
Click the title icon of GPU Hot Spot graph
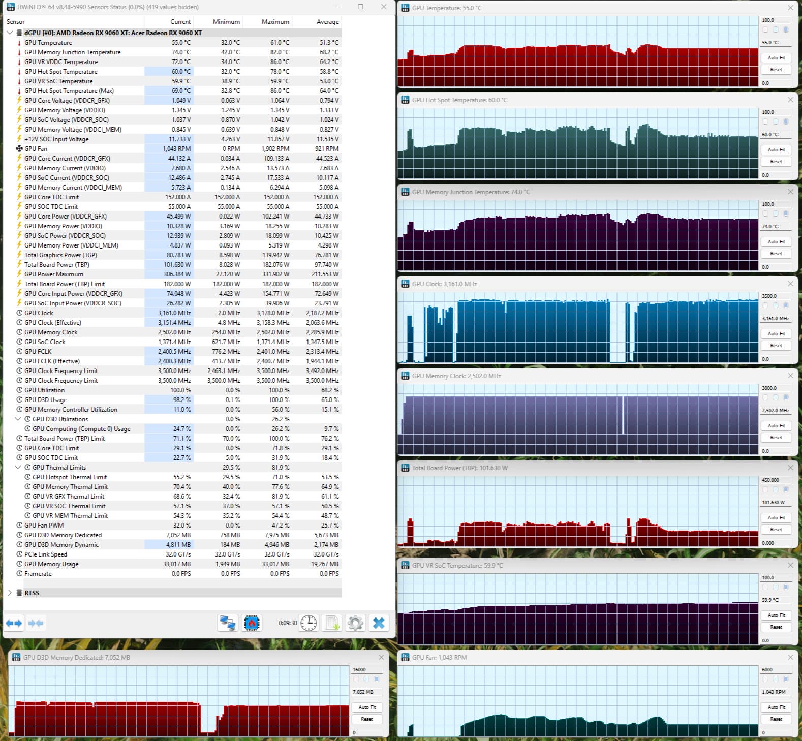(405, 100)
